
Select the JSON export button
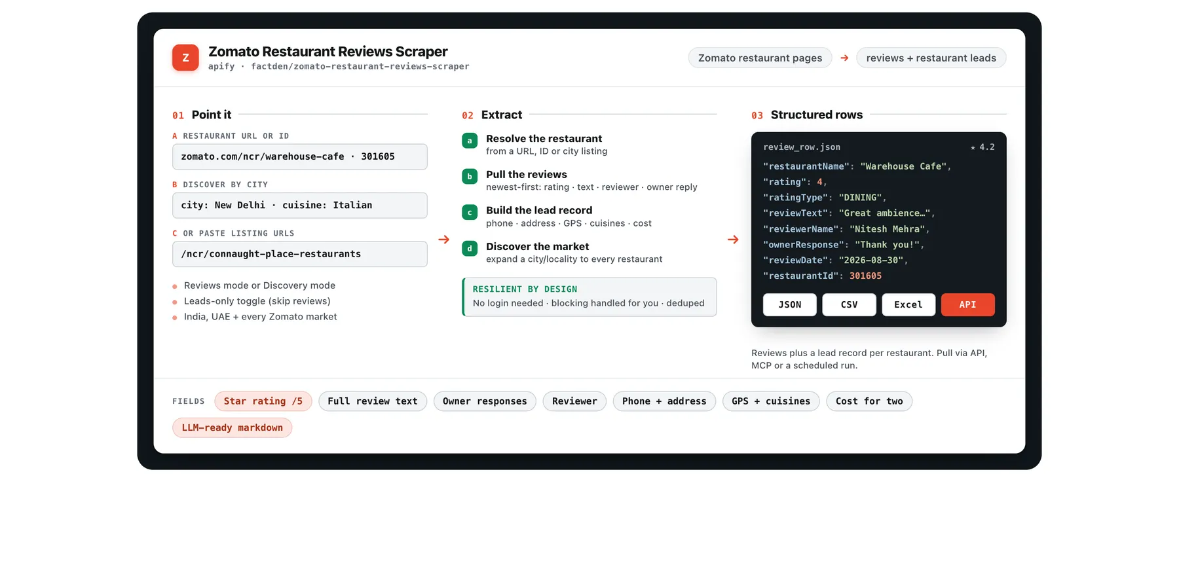point(790,305)
